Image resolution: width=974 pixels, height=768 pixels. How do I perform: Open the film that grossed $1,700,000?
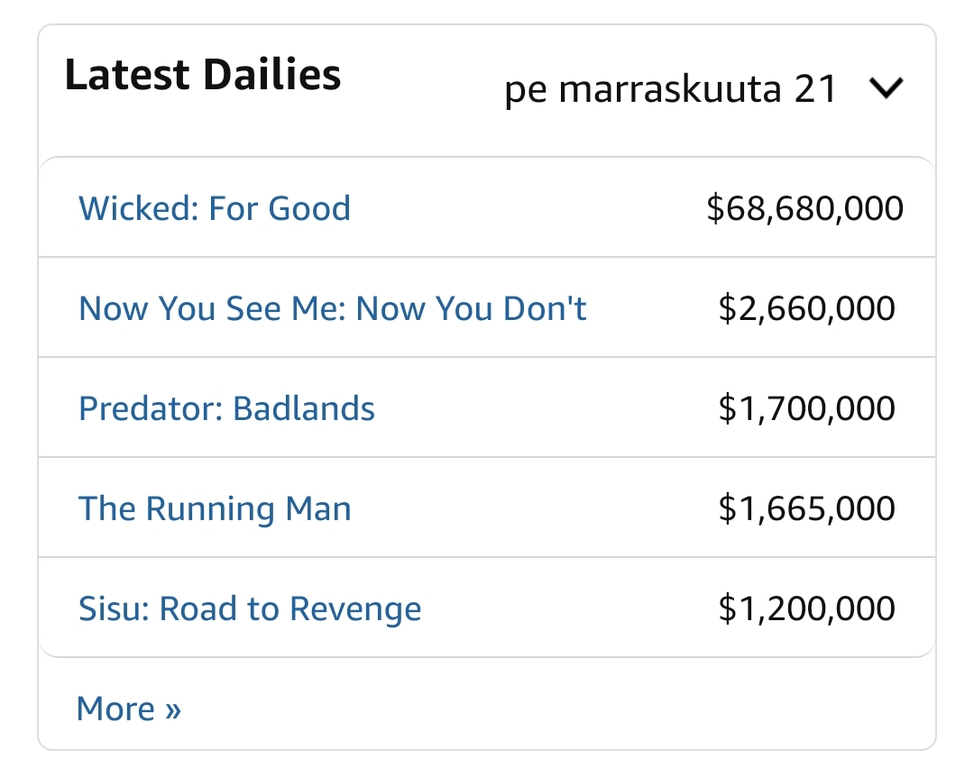(226, 408)
